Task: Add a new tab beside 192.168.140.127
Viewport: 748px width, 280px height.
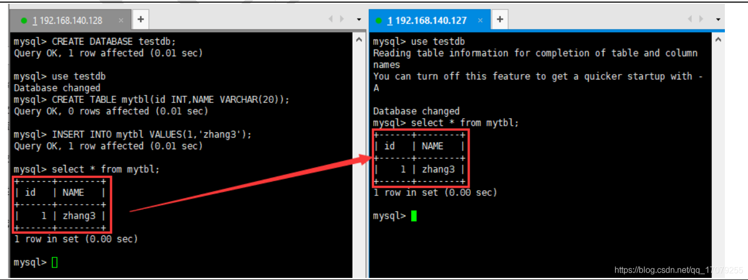Action: click(x=499, y=20)
